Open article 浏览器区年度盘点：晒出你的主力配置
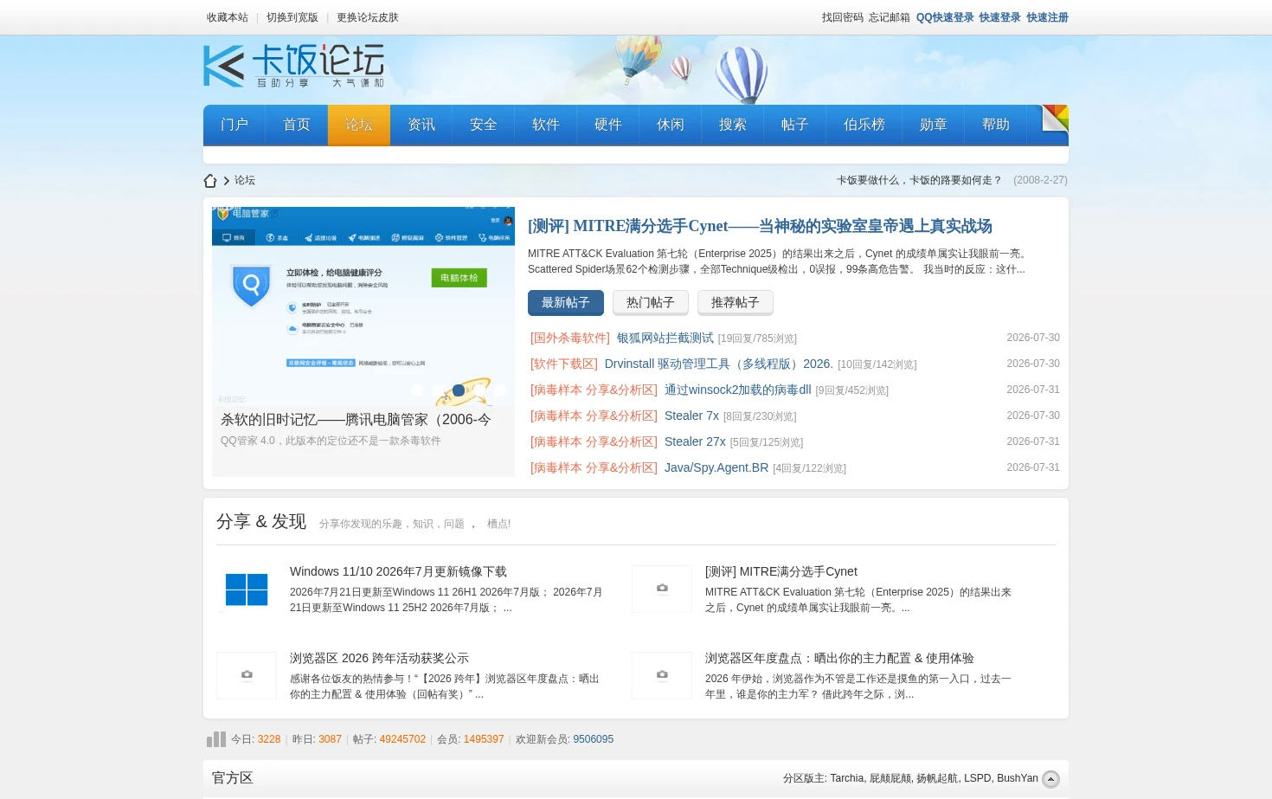Viewport: 1272px width, 799px height. (839, 658)
